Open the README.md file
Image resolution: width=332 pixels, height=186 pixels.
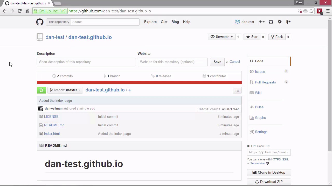click(x=54, y=125)
